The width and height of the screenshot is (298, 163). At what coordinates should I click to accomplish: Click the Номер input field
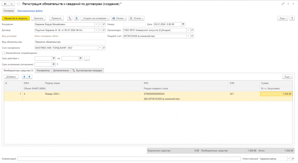[134, 24]
